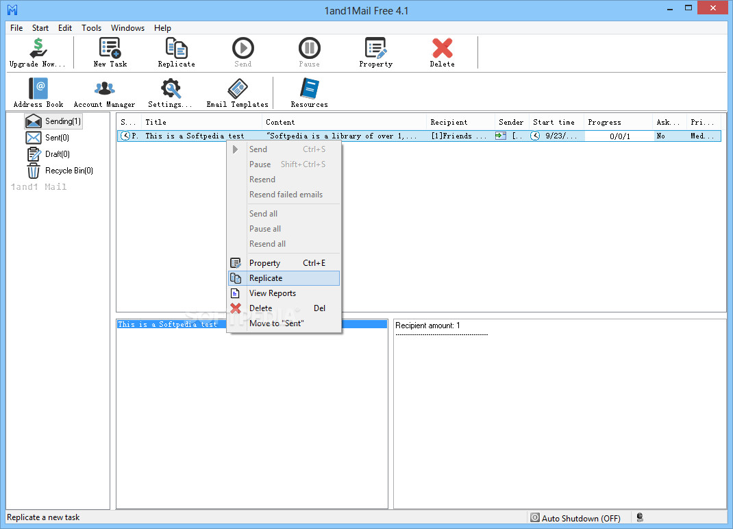
Task: Open the Account Manager
Action: [104, 93]
